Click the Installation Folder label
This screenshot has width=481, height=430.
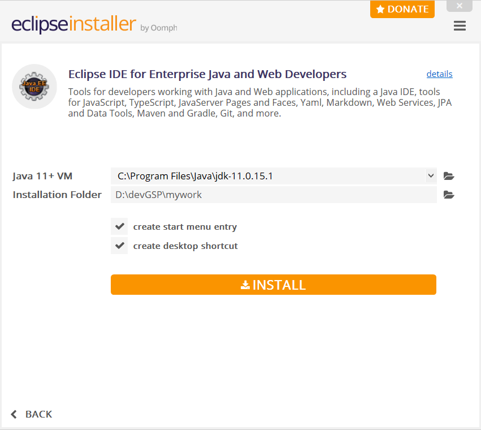57,195
